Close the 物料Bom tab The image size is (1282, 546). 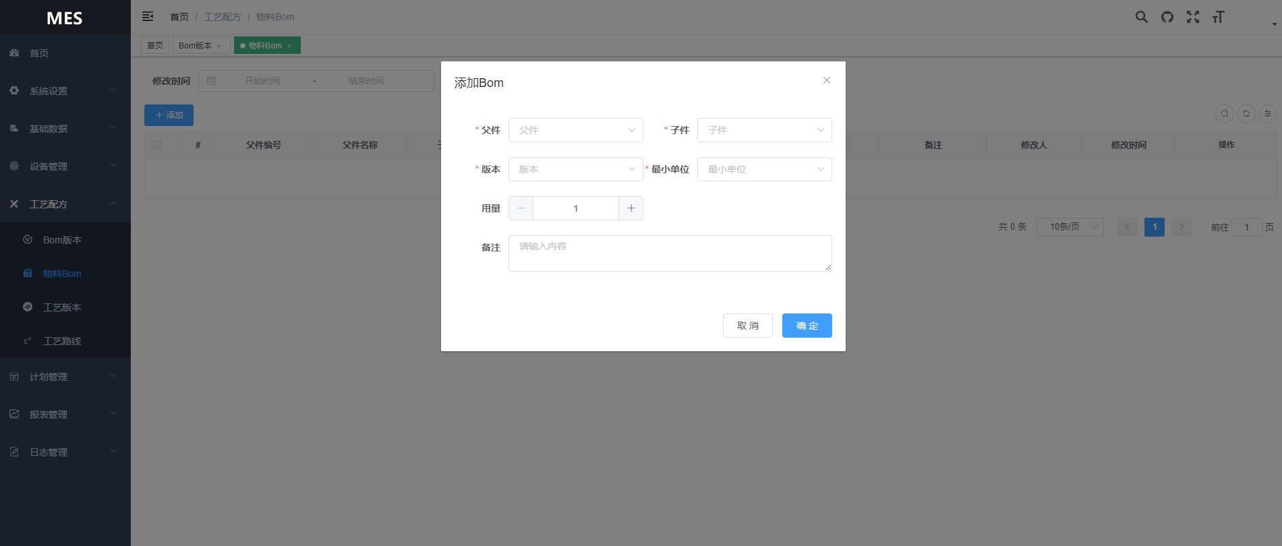point(289,46)
